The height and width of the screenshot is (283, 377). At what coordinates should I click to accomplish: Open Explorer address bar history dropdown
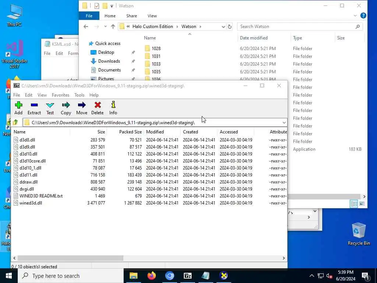[223, 27]
